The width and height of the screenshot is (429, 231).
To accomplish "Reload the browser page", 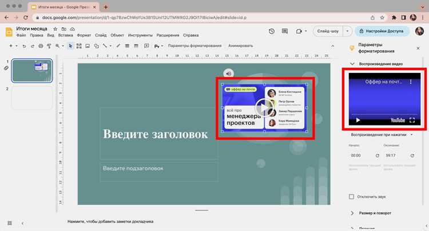I will pyautogui.click(x=25, y=18).
